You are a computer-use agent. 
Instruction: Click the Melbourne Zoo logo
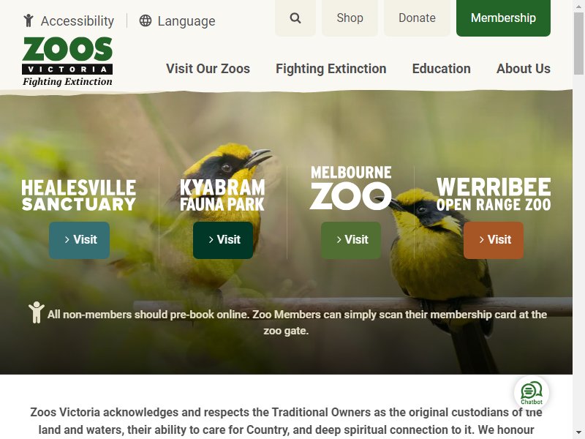[x=351, y=188]
